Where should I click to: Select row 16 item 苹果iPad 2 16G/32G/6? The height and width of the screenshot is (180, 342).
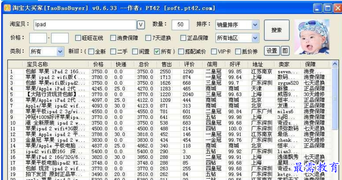pyautogui.click(x=55, y=157)
